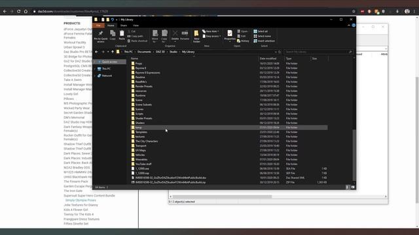The height and width of the screenshot is (235, 419).
Task: Click browser reload icon
Action: [x=19, y=12]
